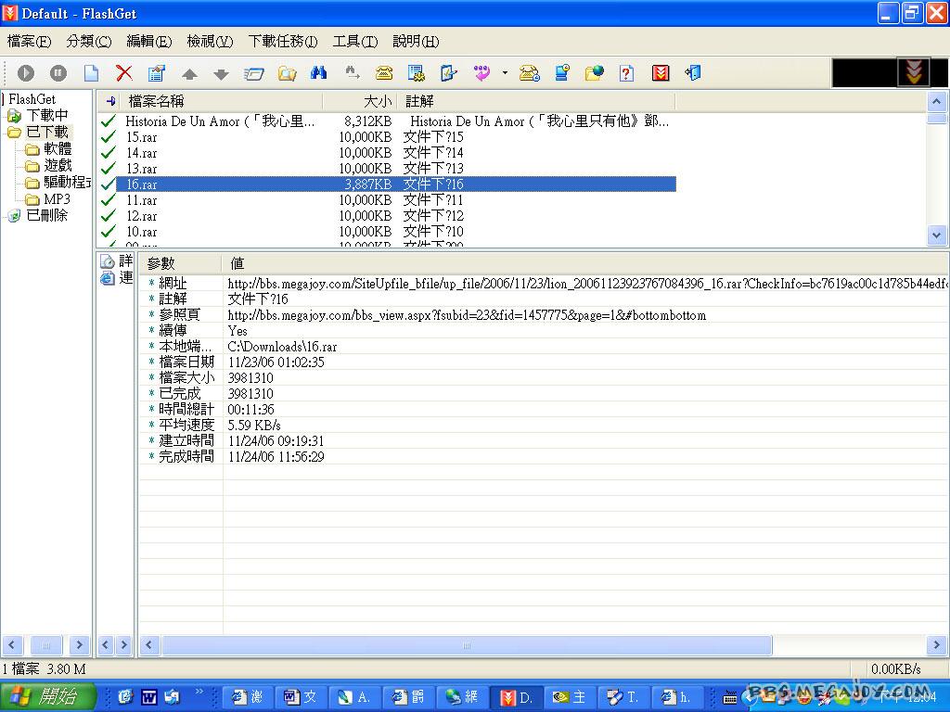Click the red FlashGet logo toolbar icon
The image size is (950, 712).
661,73
